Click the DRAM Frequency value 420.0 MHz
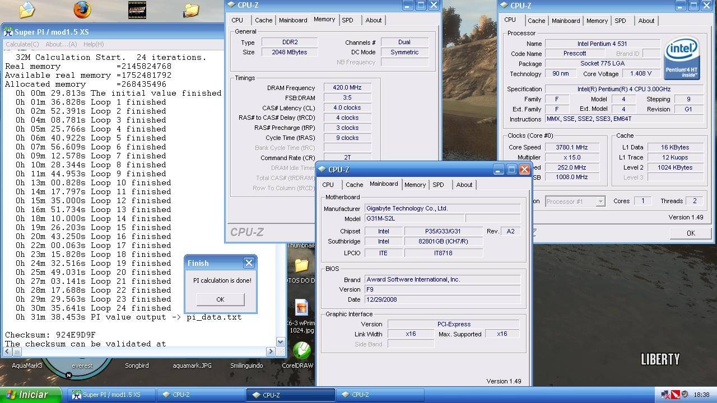Image resolution: width=717 pixels, height=403 pixels. point(347,88)
